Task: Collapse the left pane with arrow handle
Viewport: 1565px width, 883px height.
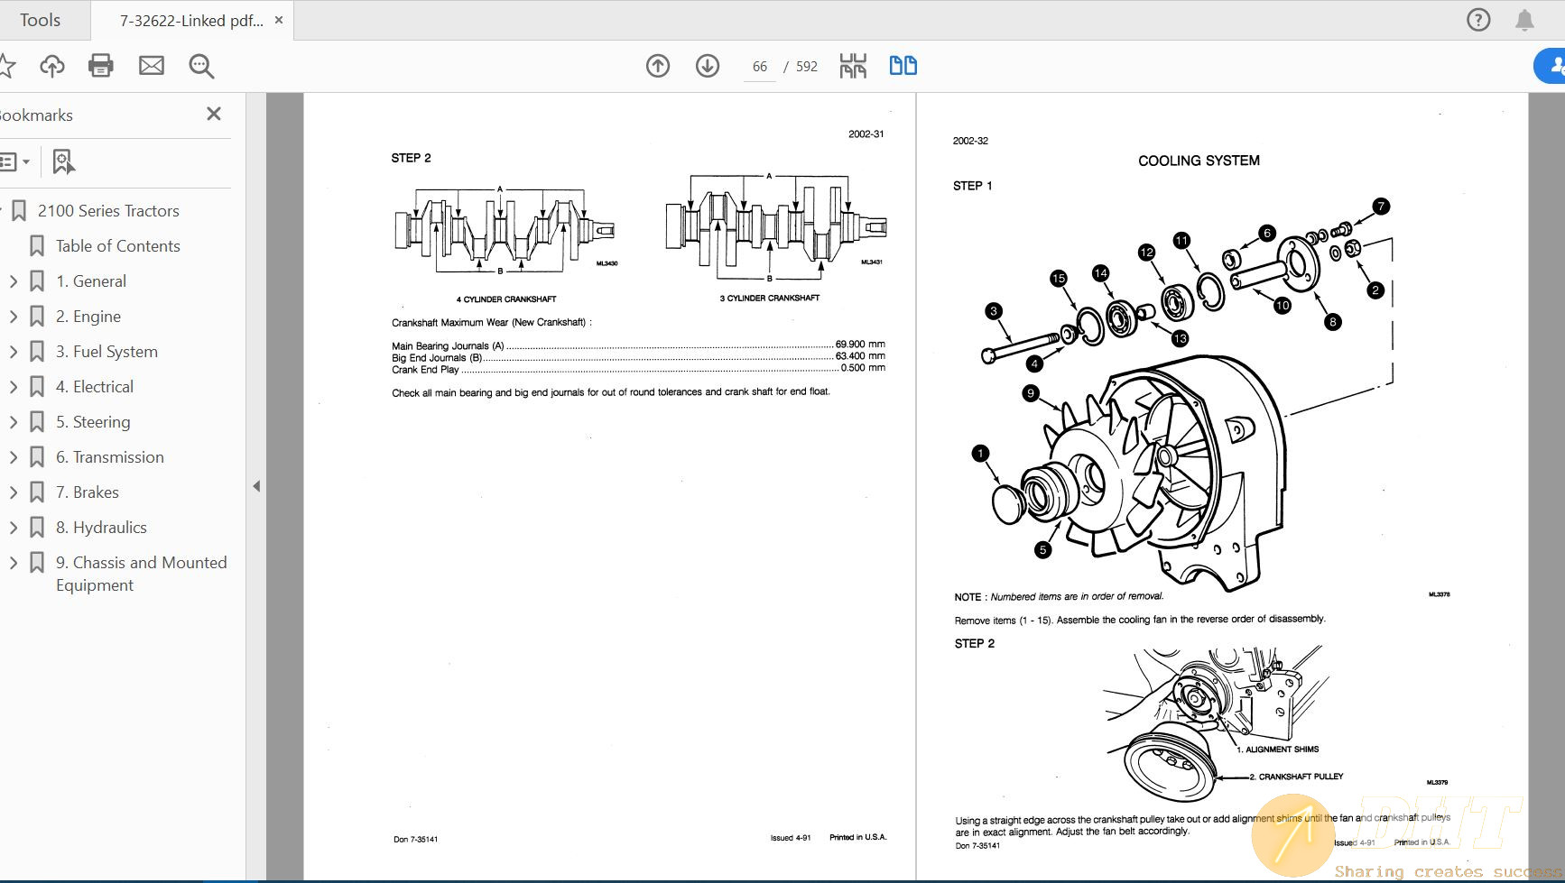Action: point(256,486)
